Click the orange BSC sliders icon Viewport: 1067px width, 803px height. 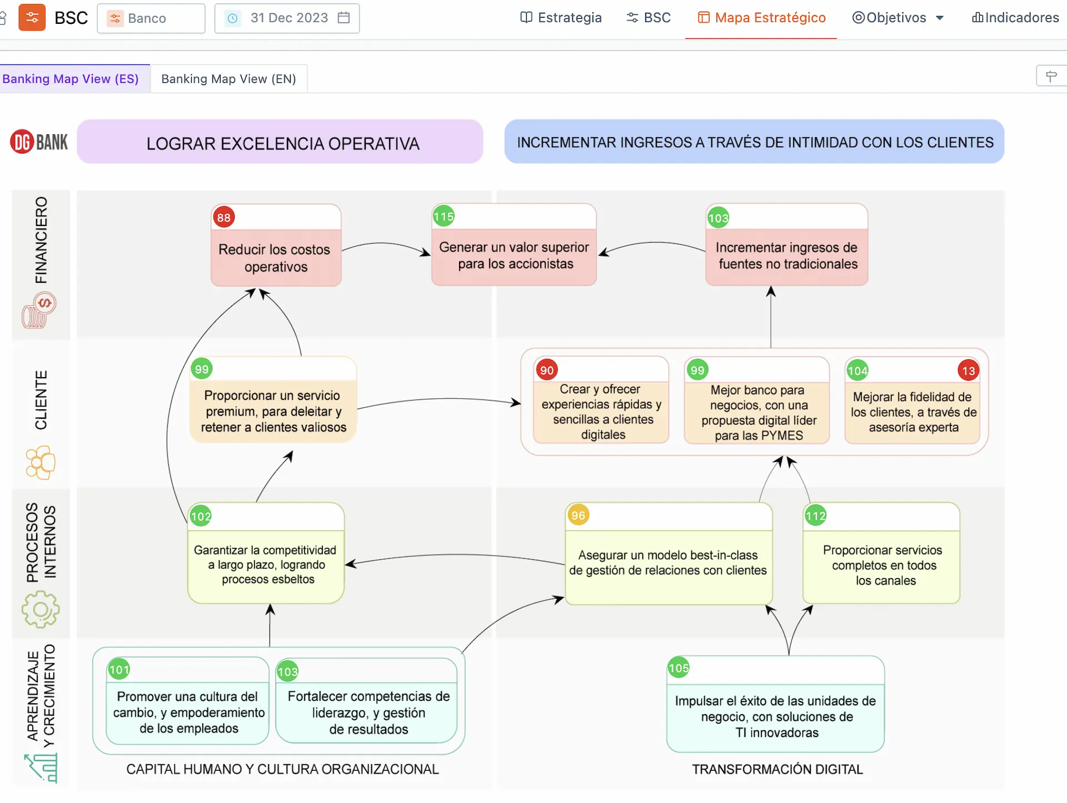pos(32,17)
